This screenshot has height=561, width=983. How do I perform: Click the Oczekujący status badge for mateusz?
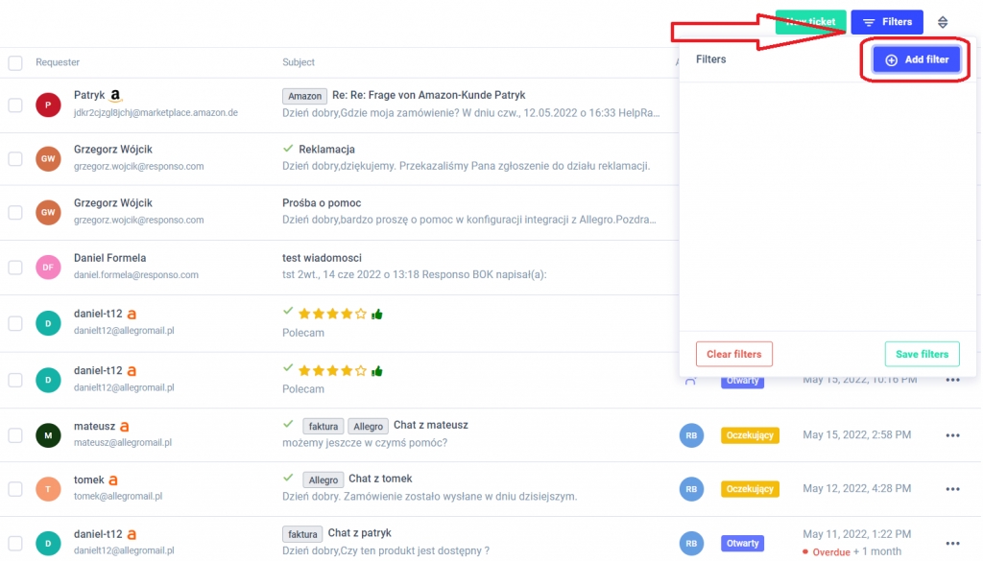coord(750,435)
